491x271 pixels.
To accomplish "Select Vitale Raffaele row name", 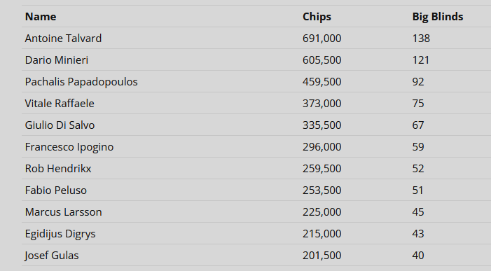I will pos(60,103).
